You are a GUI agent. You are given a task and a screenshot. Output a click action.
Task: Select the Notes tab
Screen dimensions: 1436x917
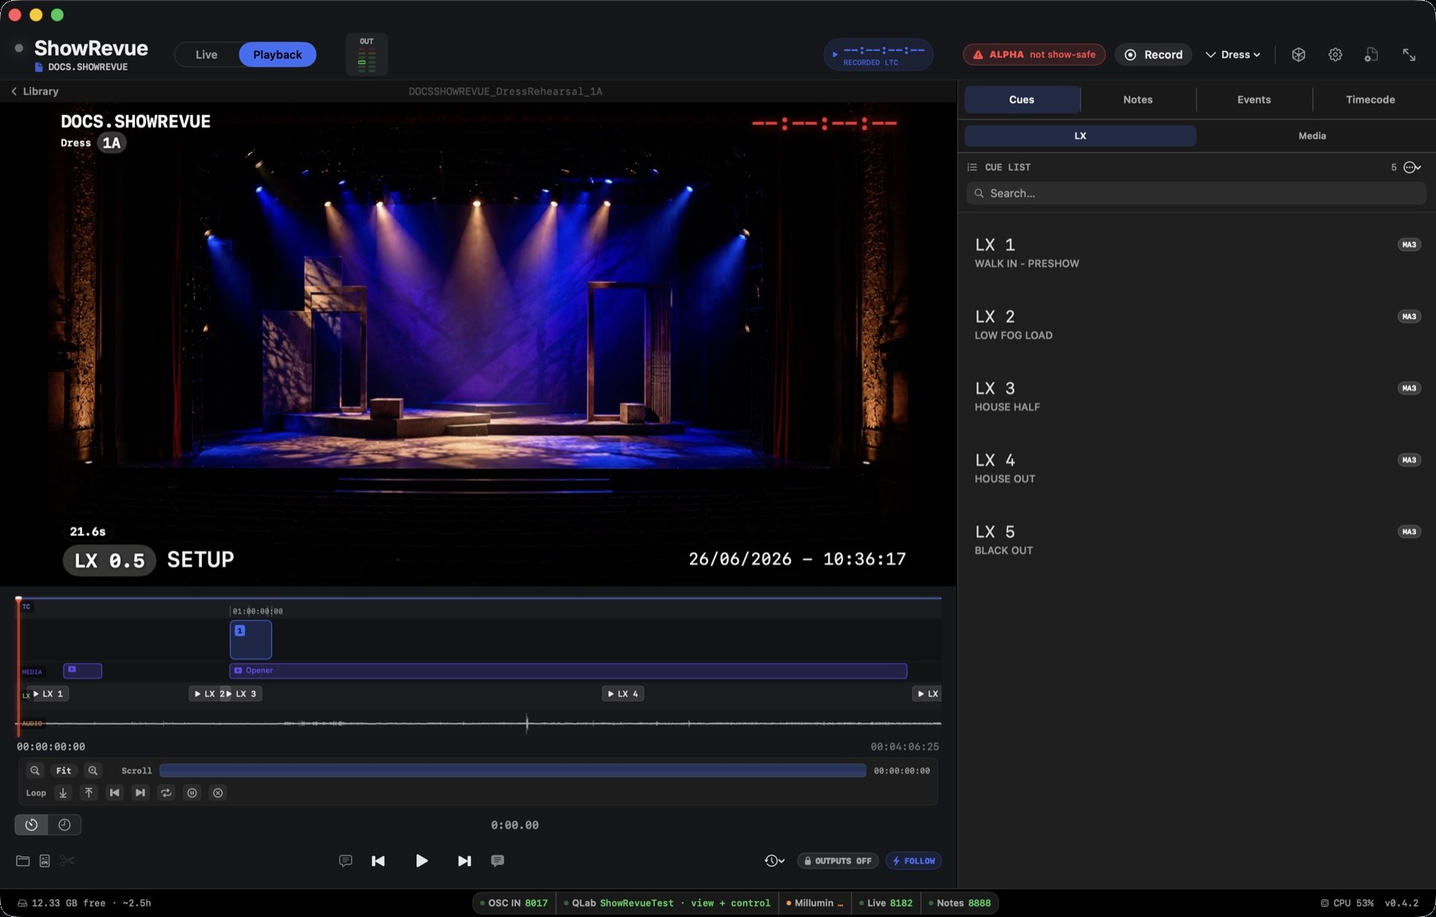click(x=1138, y=100)
